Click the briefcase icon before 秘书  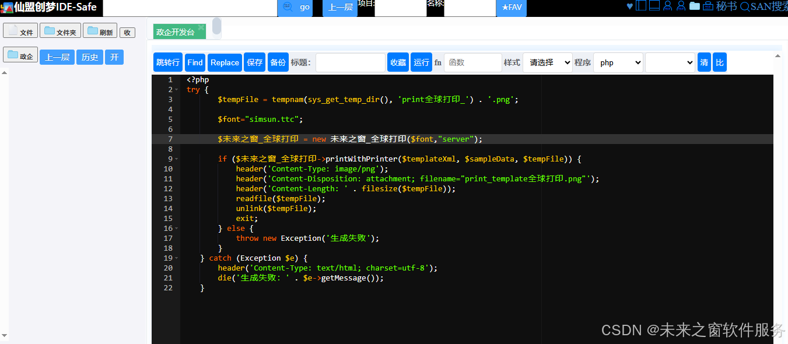708,6
